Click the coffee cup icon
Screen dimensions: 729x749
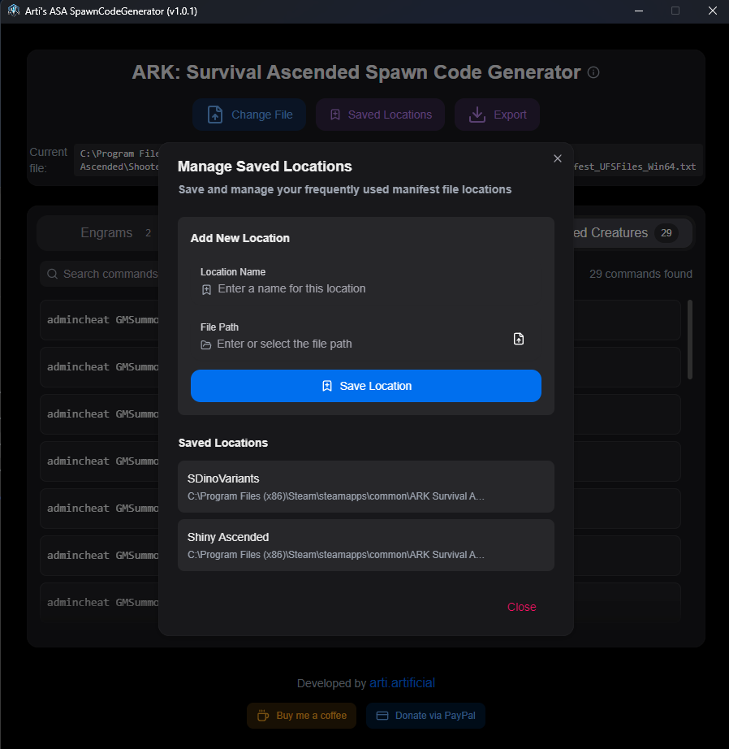(x=262, y=716)
